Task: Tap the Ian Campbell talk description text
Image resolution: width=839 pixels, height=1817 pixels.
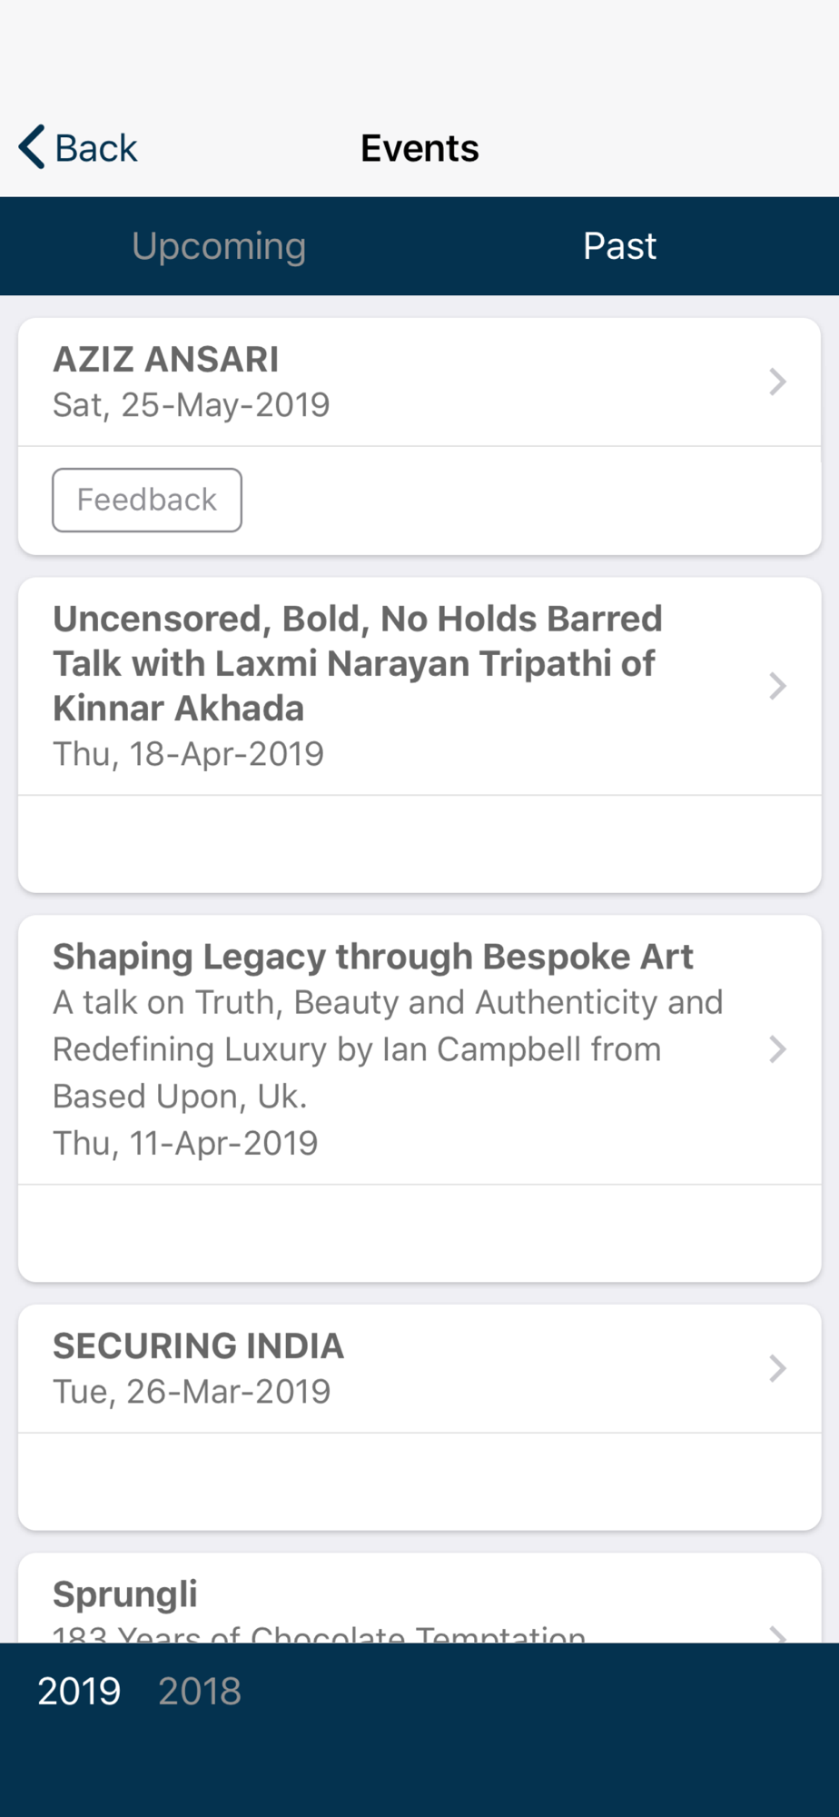Action: click(x=388, y=1049)
